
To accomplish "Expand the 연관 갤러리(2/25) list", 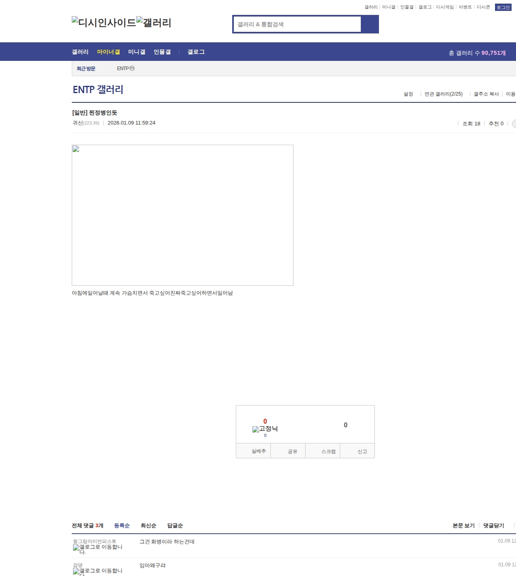I will click(443, 94).
